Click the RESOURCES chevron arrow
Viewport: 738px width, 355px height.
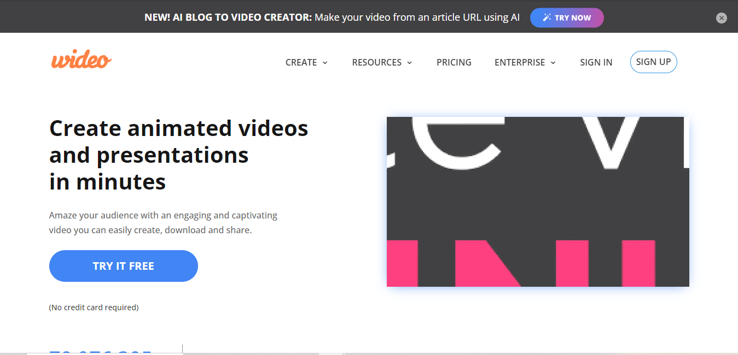tap(410, 63)
